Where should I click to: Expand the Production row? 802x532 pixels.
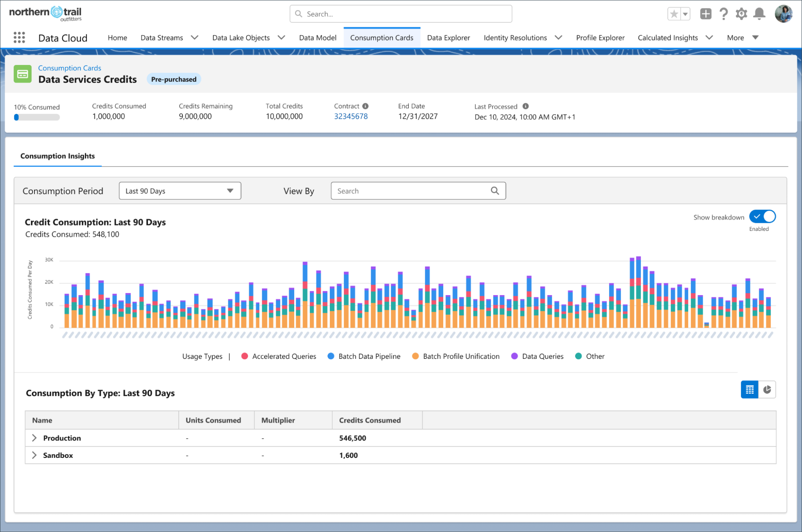pos(34,438)
